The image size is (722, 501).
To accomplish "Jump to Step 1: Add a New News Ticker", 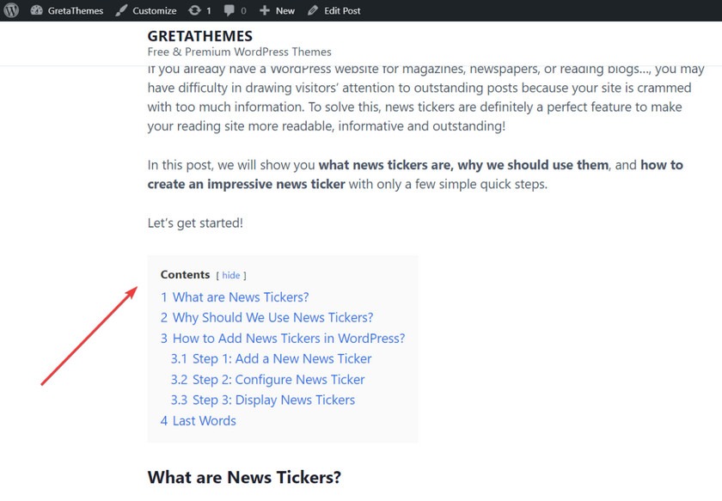I will click(x=271, y=359).
